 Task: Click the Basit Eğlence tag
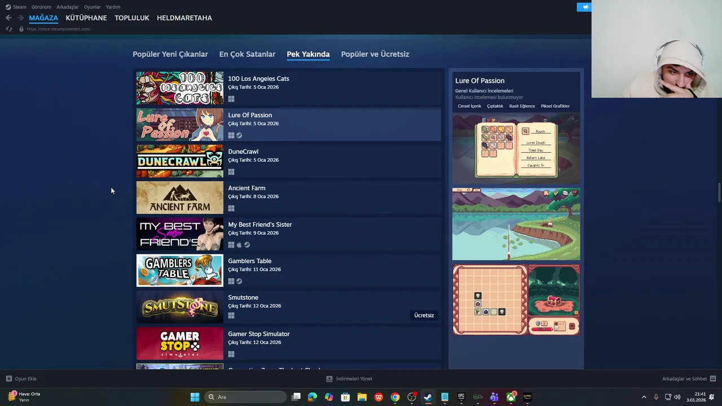click(522, 106)
